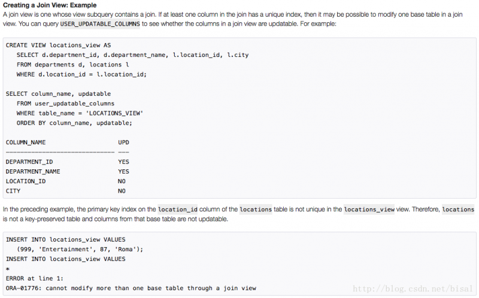479x298 pixels.
Task: Select the DEPARTMENT_NAME row in query output
Action: point(33,172)
